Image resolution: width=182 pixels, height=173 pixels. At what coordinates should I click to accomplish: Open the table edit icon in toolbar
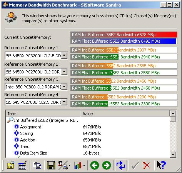22,165
